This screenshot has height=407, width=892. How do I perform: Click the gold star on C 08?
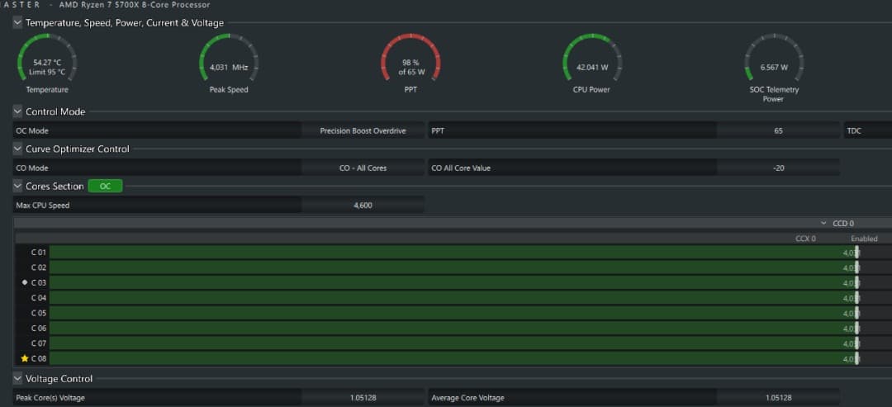pyautogui.click(x=25, y=358)
